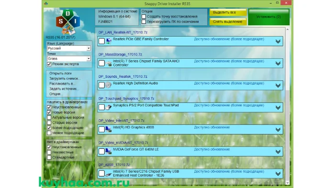Click the app icon in the title bar
Viewport: 335px width, 188px height.
[46, 3]
